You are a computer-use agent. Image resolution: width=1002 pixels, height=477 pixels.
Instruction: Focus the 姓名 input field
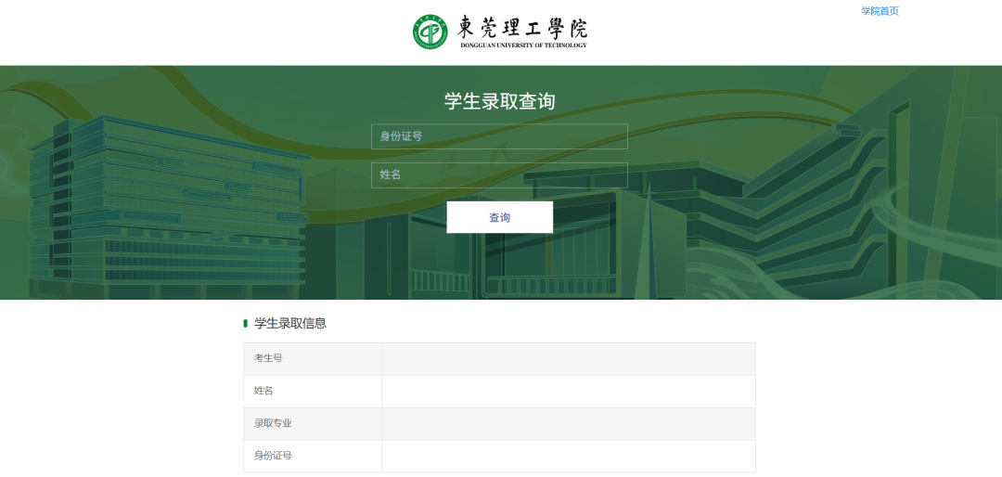pyautogui.click(x=499, y=175)
